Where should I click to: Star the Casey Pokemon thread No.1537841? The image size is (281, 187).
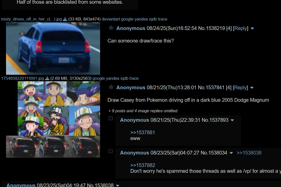tap(111, 87)
